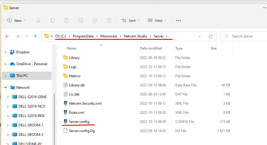Open the View options dropdown

pos(157,21)
